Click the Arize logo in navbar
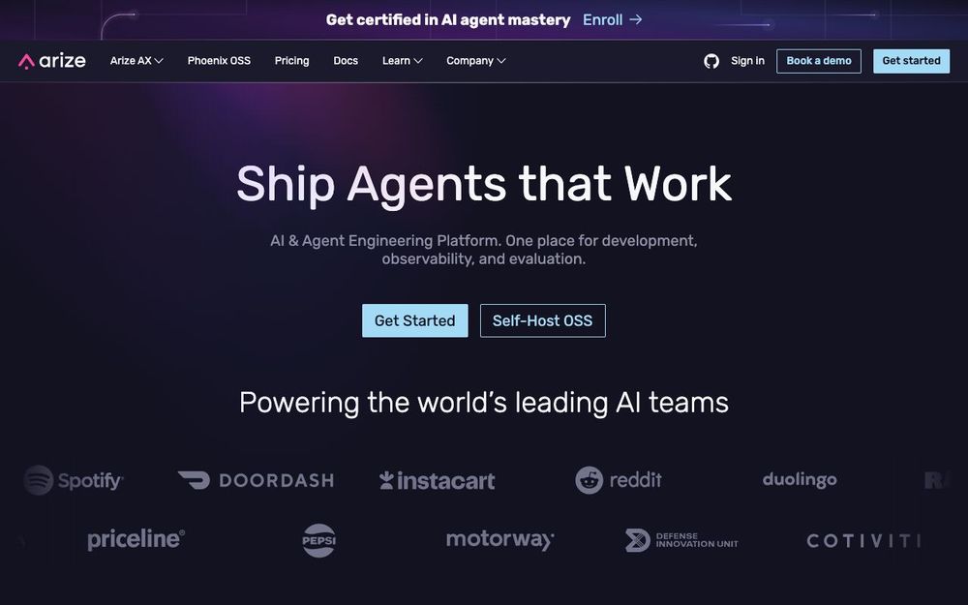Viewport: 968px width, 605px height. (x=52, y=61)
